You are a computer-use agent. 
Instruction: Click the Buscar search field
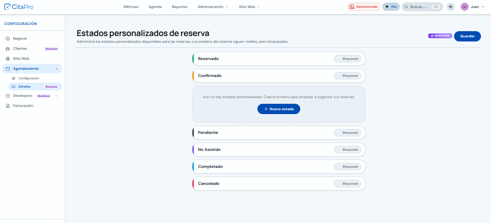tap(422, 7)
